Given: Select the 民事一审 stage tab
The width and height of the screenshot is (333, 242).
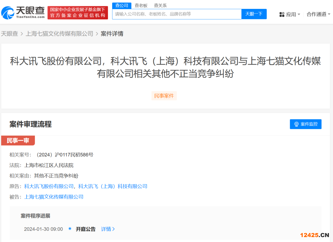Looking at the screenshot, I should point(18,140).
